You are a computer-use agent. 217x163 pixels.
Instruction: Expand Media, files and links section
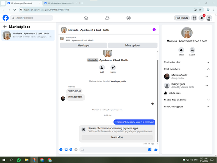pyautogui.click(x=187, y=100)
